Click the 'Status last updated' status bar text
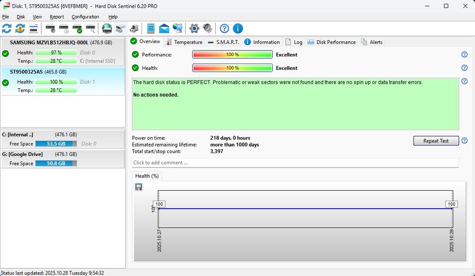Image resolution: width=475 pixels, height=276 pixels. (52, 273)
